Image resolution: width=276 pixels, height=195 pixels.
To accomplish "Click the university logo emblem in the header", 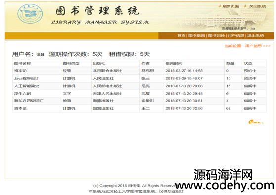I will [30, 13].
